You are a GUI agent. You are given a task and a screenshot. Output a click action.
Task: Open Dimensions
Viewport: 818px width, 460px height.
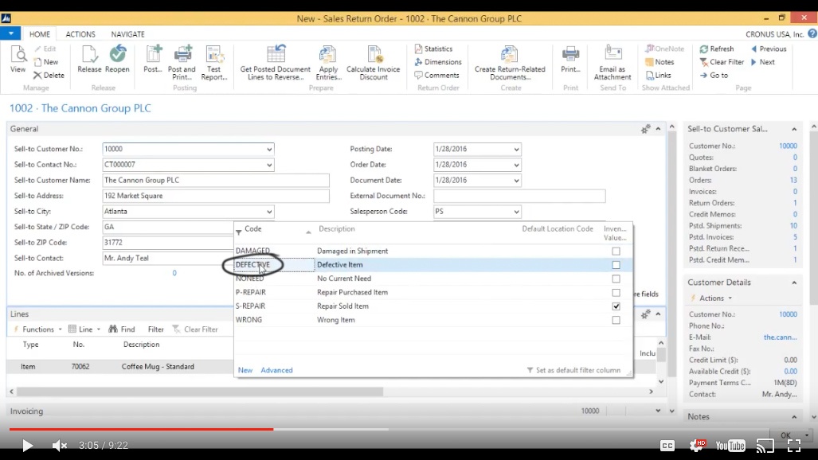pyautogui.click(x=438, y=61)
